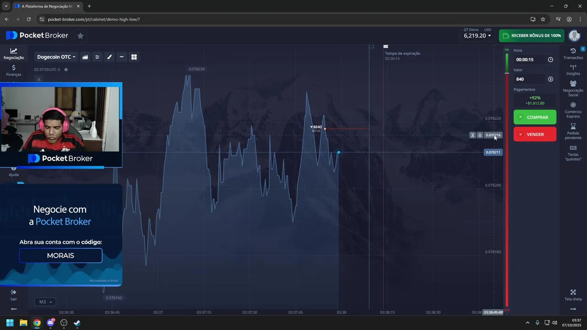
Task: Open a new browser tab
Action: (89, 6)
